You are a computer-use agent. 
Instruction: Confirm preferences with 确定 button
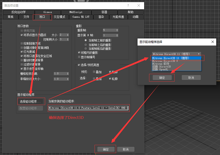pyautogui.click(x=106, y=150)
